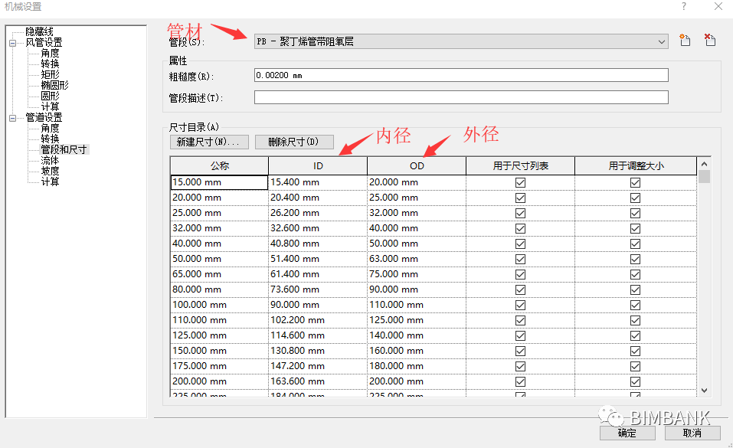Click OD cell 32.000 mm

click(x=417, y=213)
